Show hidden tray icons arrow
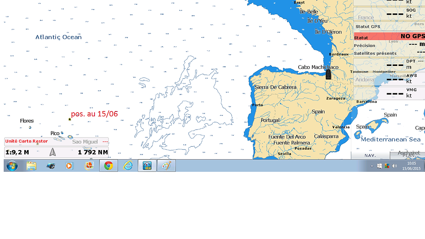The image size is (425, 239). [372, 166]
